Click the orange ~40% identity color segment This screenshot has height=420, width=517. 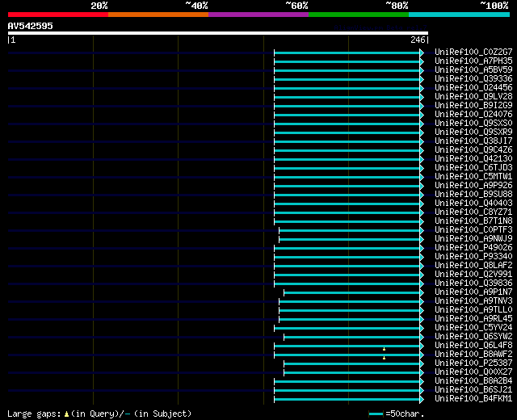coord(158,15)
